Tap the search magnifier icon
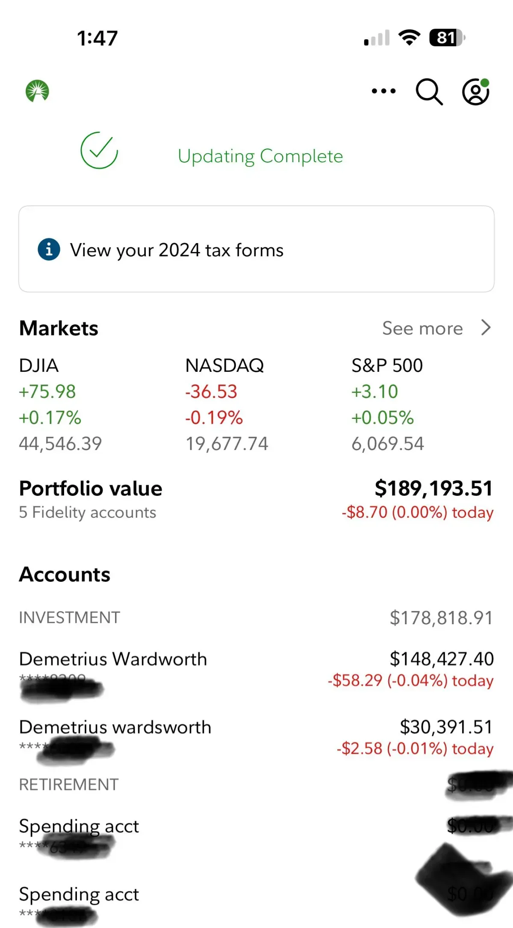Image resolution: width=513 pixels, height=928 pixels. point(429,92)
